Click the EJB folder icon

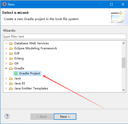11,53
